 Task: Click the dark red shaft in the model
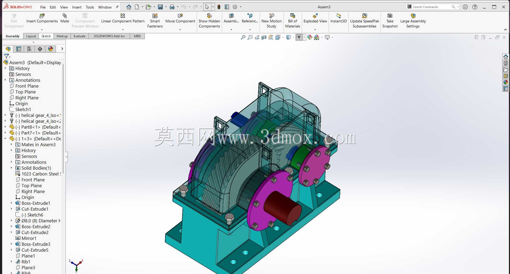[x=282, y=208]
